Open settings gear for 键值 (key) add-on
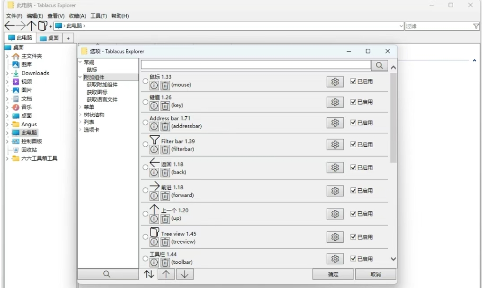Viewport: 482px width, 288px height. 335,102
